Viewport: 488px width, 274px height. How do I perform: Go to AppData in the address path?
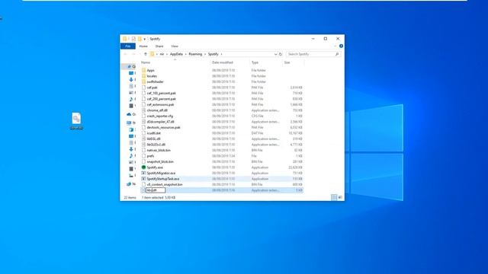click(x=176, y=54)
